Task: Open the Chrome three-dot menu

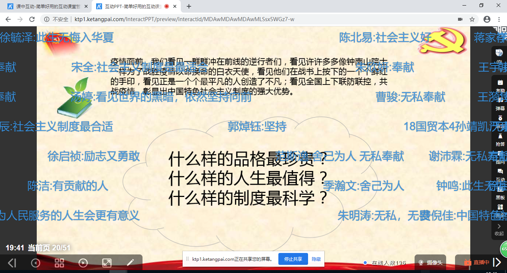Action: (499, 19)
